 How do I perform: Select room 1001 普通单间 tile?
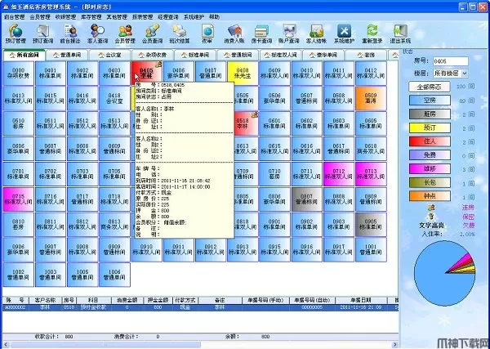point(371,249)
